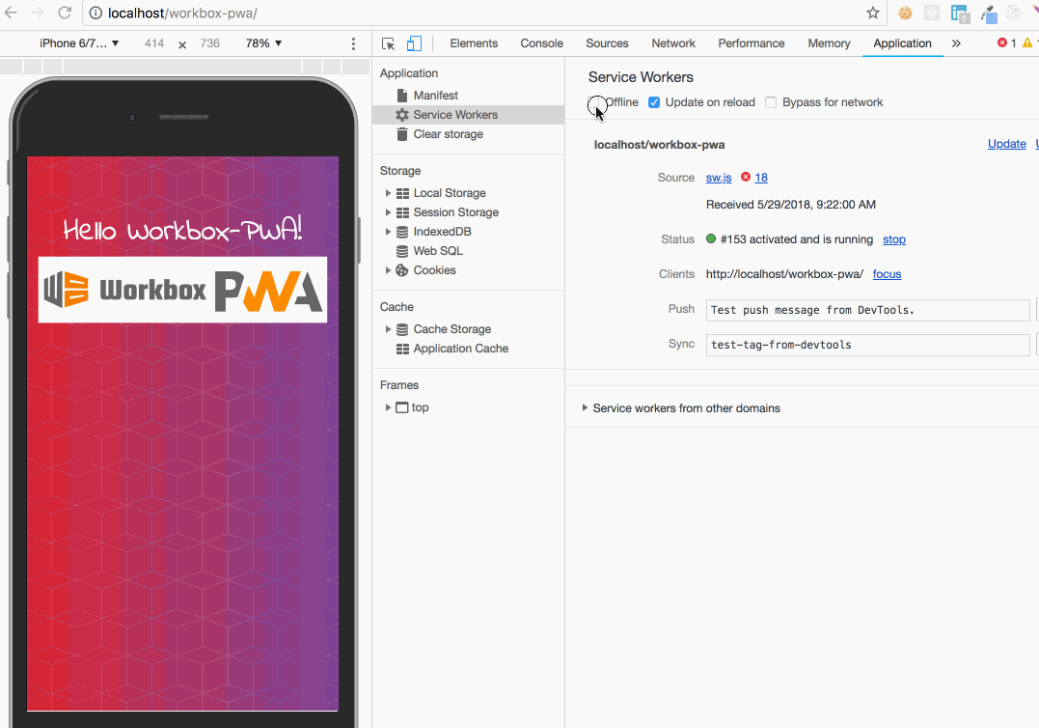
Task: Click the stop link for service worker
Action: pyautogui.click(x=893, y=239)
